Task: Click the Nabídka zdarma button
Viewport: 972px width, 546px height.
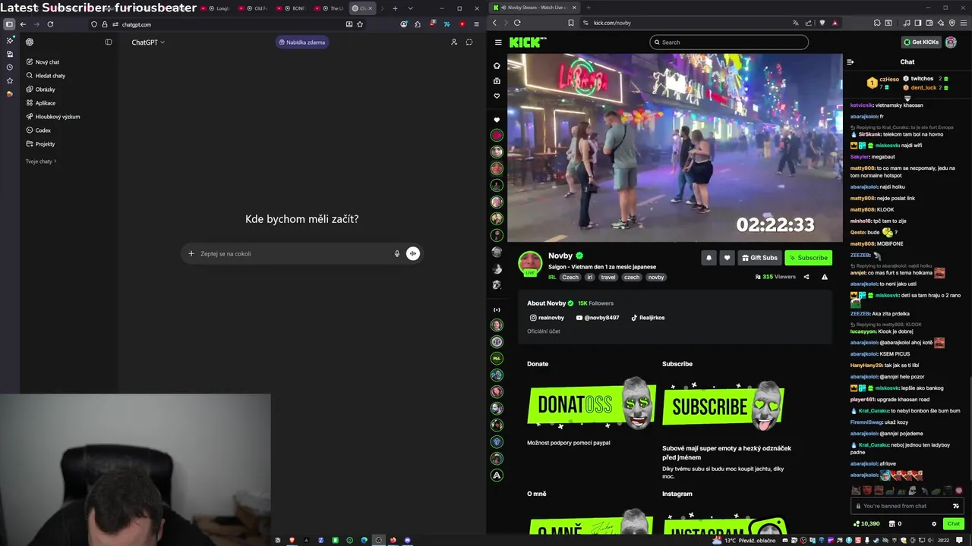Action: pos(302,42)
